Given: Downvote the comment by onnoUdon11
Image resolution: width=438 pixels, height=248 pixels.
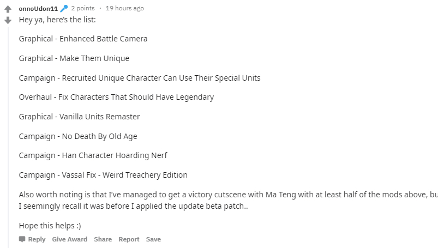Looking at the screenshot, I should coord(8,20).
